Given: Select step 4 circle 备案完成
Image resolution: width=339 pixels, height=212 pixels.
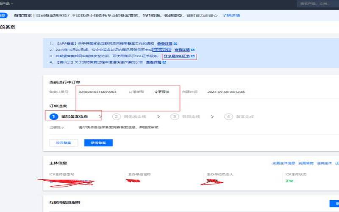Looking at the screenshot, I should [x=228, y=117].
